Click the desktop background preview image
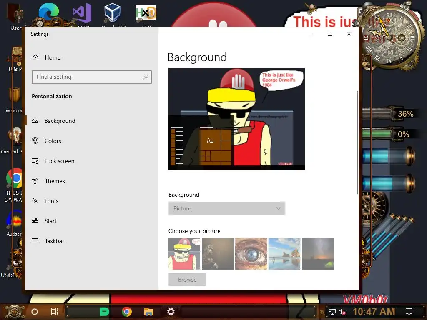 pos(237,119)
